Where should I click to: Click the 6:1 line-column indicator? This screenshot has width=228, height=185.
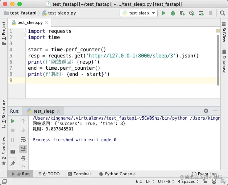click(139, 181)
